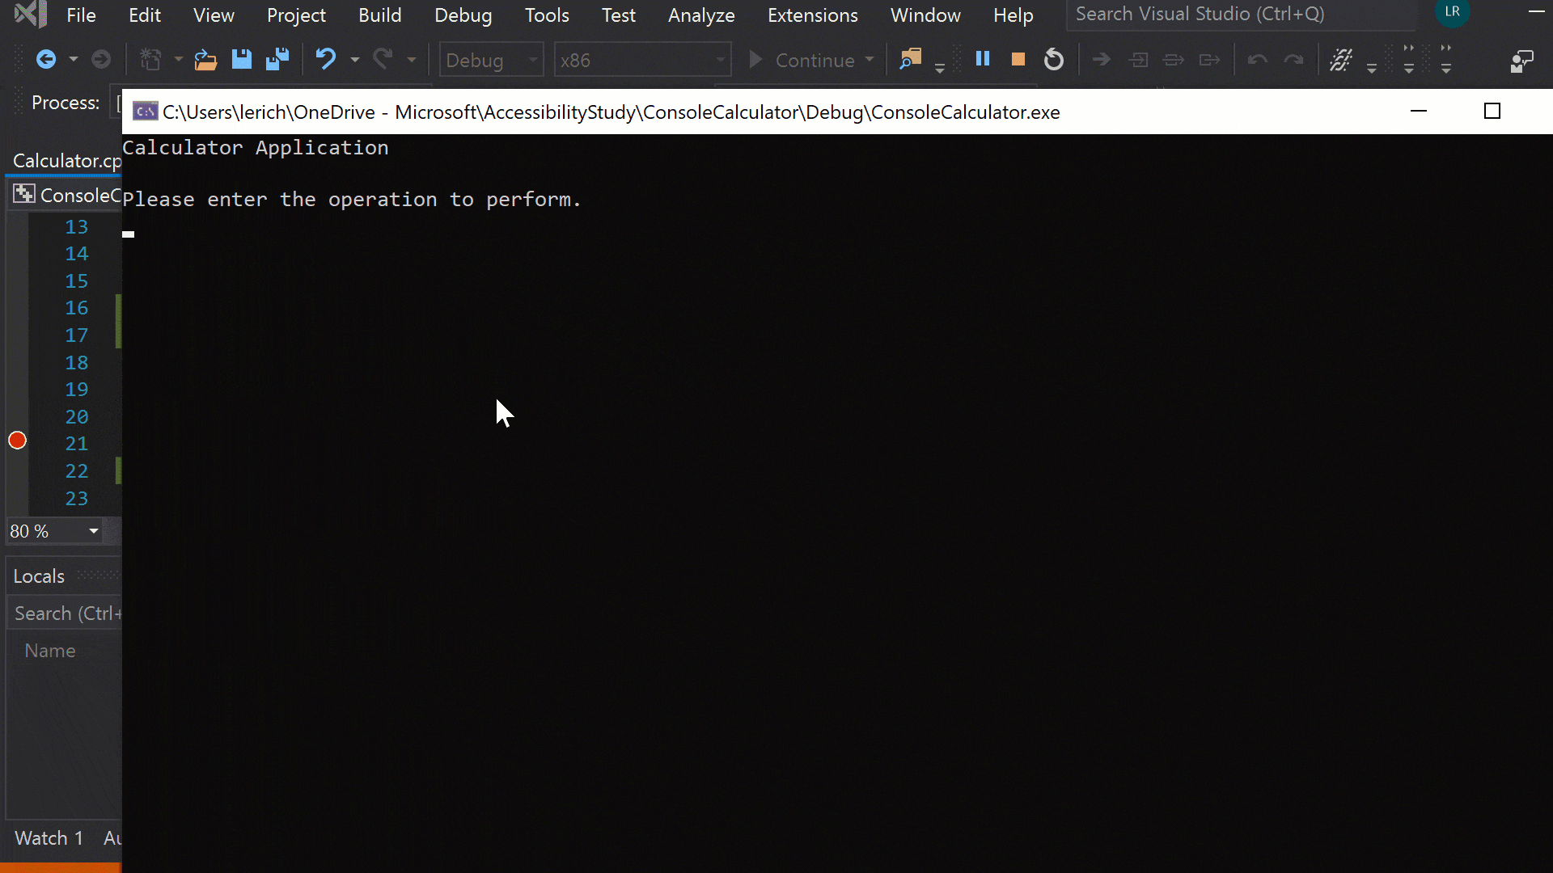1553x873 pixels.
Task: Click the Stop debugging icon
Action: pyautogui.click(x=1018, y=60)
